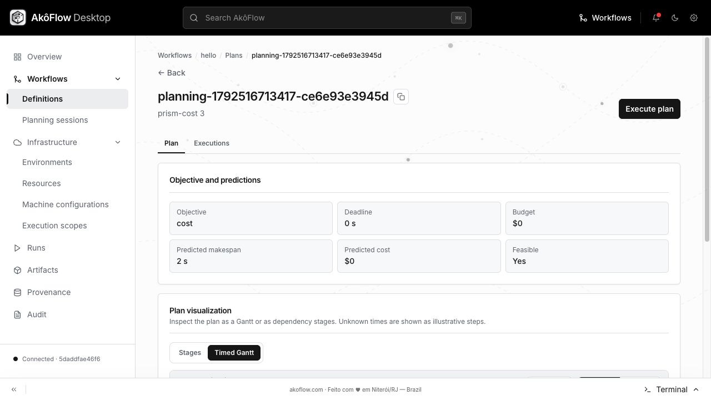The height and width of the screenshot is (400, 711).
Task: Click the page vertical scrollbar
Action: pyautogui.click(x=707, y=139)
